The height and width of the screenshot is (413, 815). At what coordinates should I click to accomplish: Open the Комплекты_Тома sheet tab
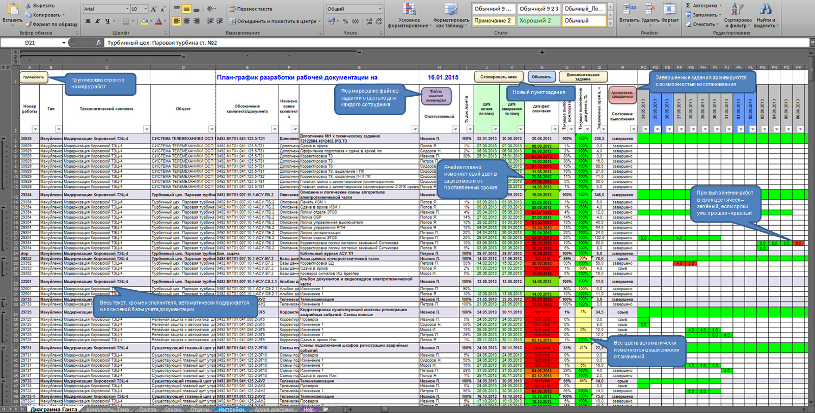(x=107, y=409)
